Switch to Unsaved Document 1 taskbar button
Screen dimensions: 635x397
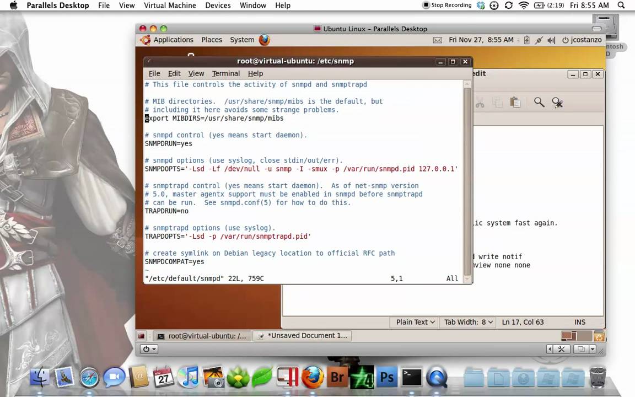303,336
